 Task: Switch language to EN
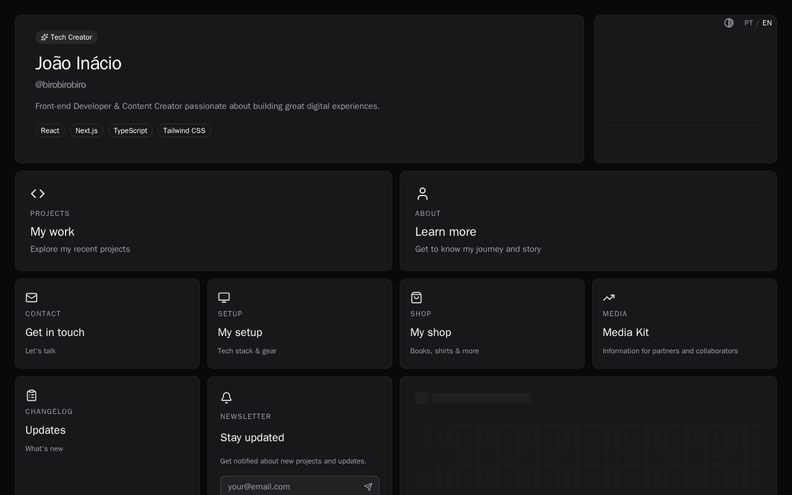pos(767,23)
